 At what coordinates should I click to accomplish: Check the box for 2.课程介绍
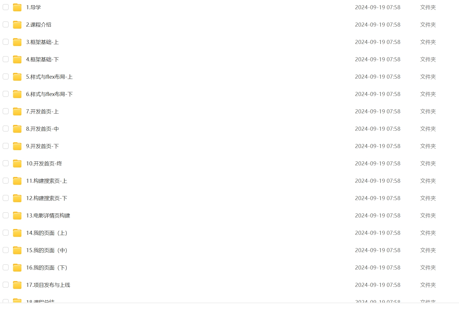[x=6, y=25]
